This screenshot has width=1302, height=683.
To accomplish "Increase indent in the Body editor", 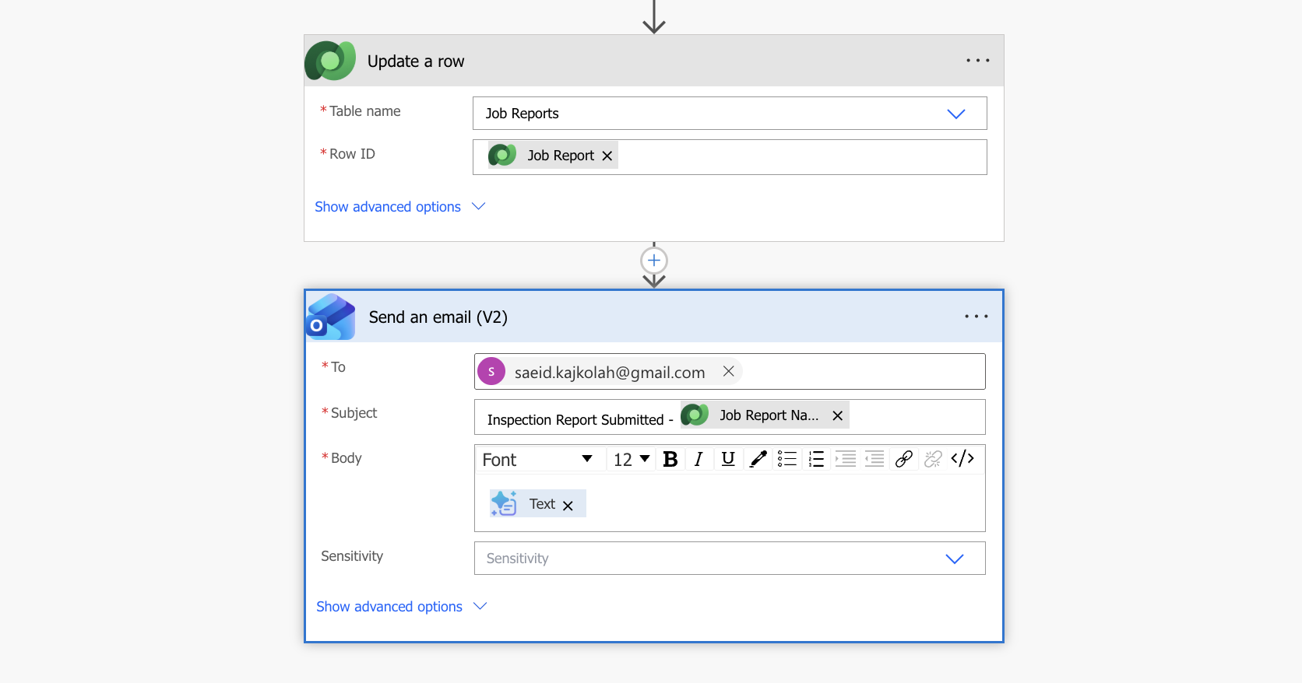I will click(x=846, y=460).
